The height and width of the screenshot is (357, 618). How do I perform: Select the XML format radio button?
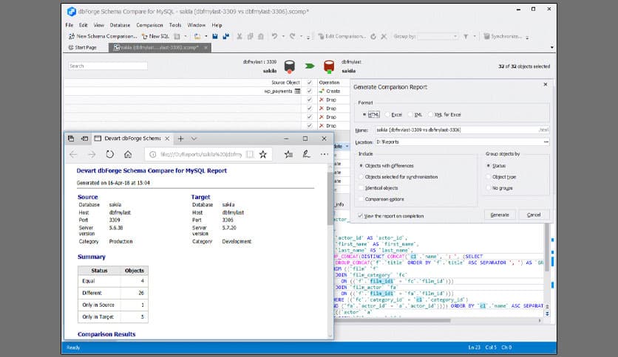click(x=411, y=114)
